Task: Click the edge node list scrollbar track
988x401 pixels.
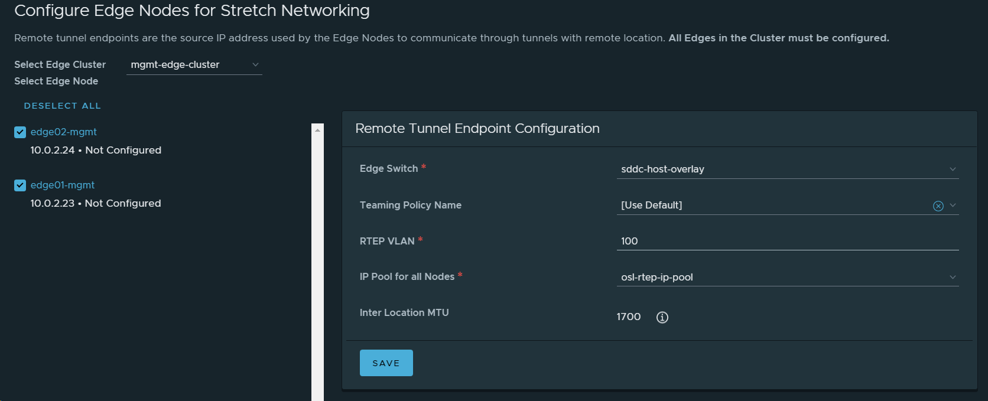Action: click(318, 266)
